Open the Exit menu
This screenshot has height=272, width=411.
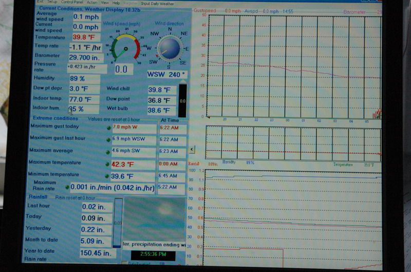tap(40, 2)
